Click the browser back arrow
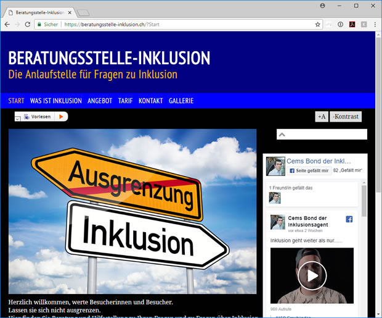 [x=7, y=25]
